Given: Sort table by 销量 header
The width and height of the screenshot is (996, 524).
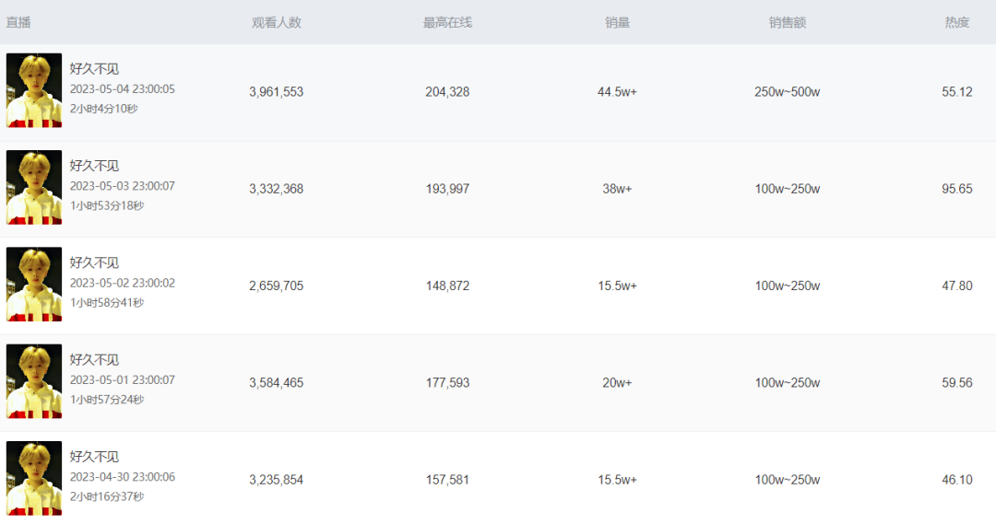Looking at the screenshot, I should click(617, 22).
